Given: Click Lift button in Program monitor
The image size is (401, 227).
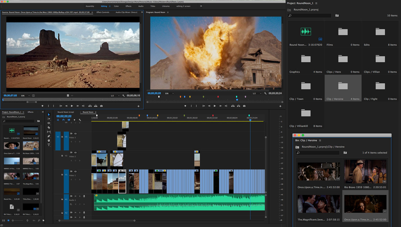Looking at the screenshot, I should point(233,106).
